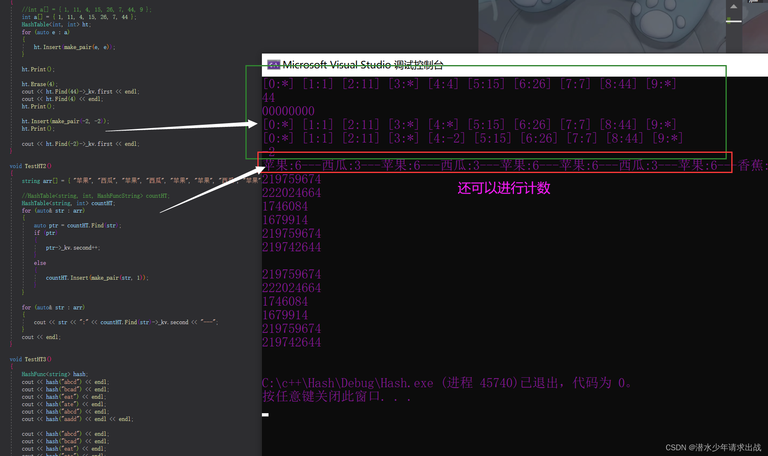Click the 'if (ptr)' condition line

point(46,233)
